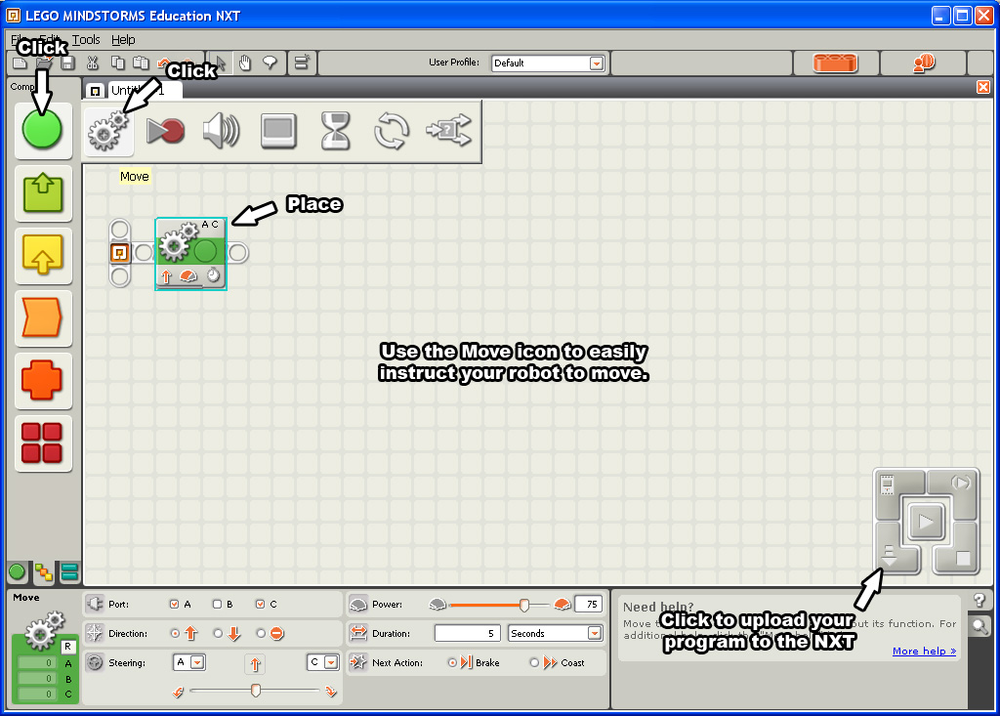Open the orange LEGO brick icon
Screen dimensions: 1000x716
pos(836,63)
